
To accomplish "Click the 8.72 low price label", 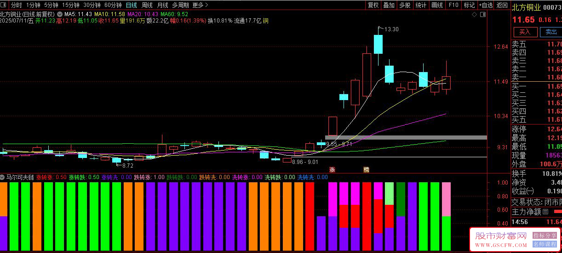I will 127,165.
